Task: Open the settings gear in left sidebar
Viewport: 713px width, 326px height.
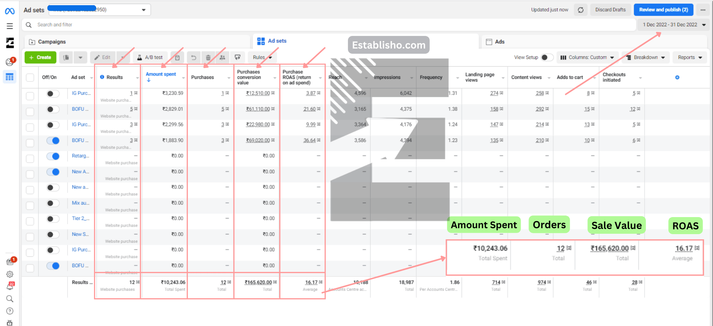Action: click(x=10, y=274)
